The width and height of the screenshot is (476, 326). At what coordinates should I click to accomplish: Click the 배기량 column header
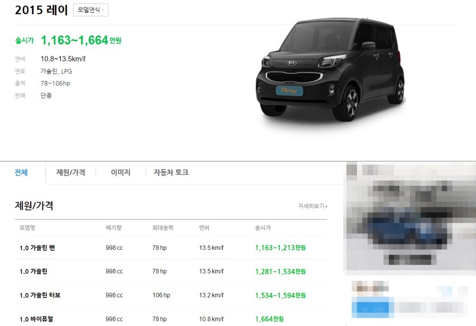tap(114, 228)
